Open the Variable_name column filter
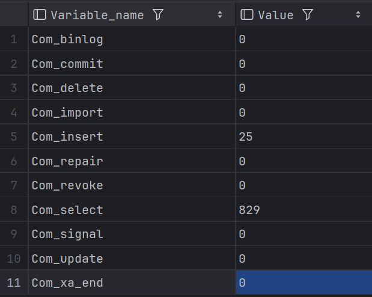Image resolution: width=372 pixels, height=297 pixels. 158,15
